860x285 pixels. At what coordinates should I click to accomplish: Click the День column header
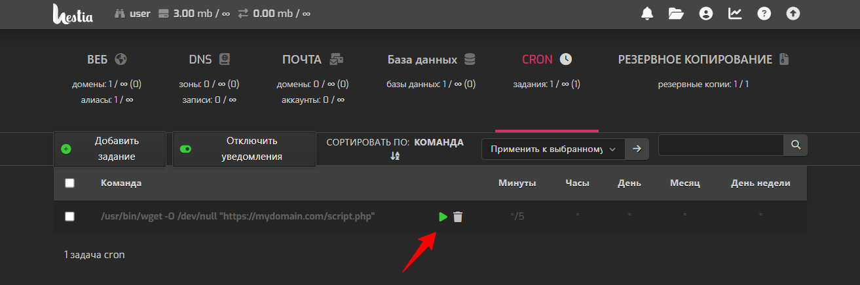[x=629, y=183]
